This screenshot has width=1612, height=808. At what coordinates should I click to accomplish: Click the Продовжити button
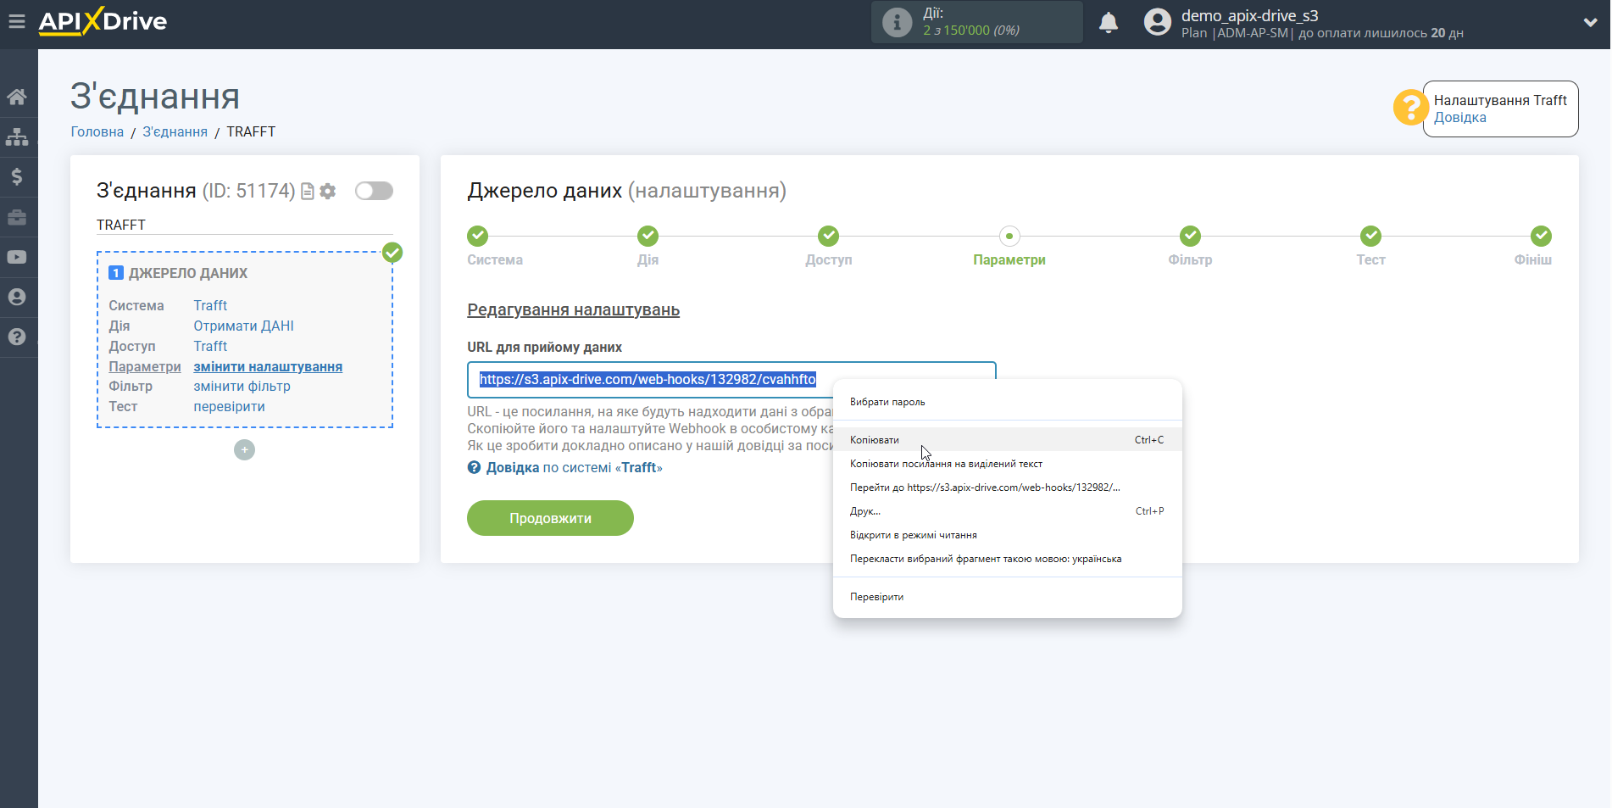tap(550, 518)
